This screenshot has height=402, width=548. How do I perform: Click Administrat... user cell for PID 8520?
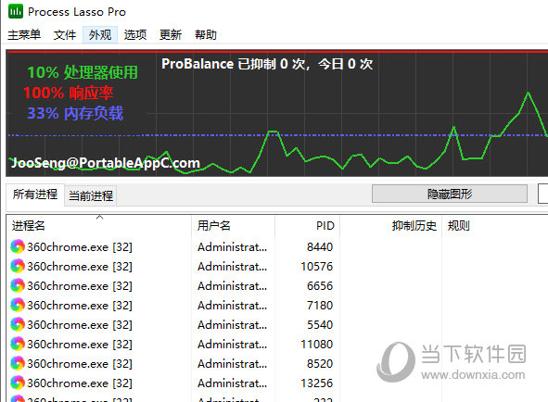(232, 364)
